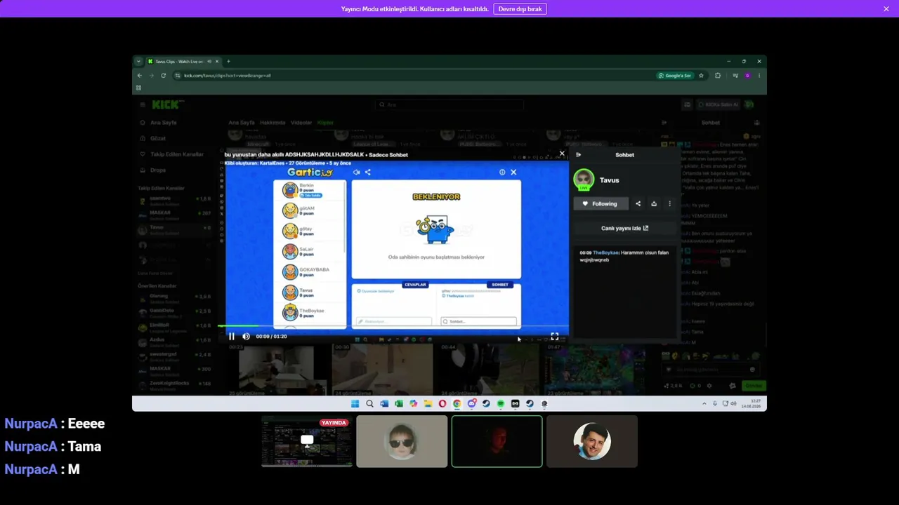Image resolution: width=899 pixels, height=505 pixels.
Task: Open ZeroKnightRocks channel in sidebar
Action: (174, 385)
